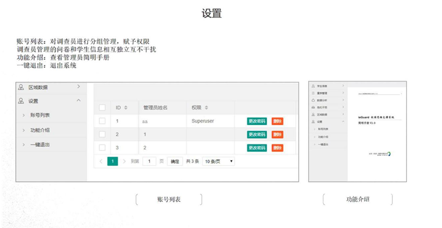Click the 设置 page title
This screenshot has height=228, width=442.
pos(212,13)
